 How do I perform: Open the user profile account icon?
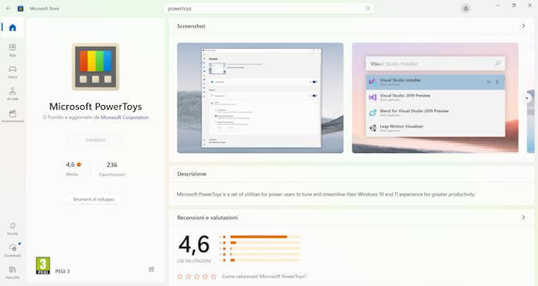pos(465,9)
